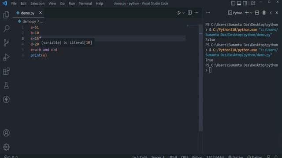
Task: Click the terminal panel left chevron
Action: click(x=271, y=13)
